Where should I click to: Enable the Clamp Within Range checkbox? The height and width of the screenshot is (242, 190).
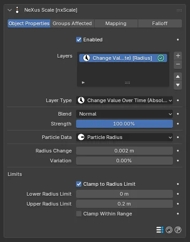pyautogui.click(x=79, y=214)
